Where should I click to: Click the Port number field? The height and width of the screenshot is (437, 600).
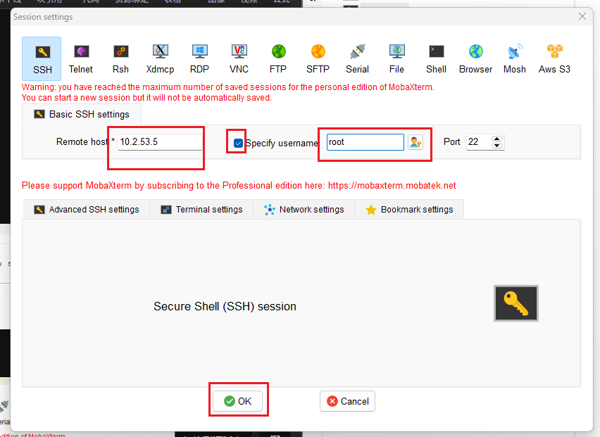point(479,142)
